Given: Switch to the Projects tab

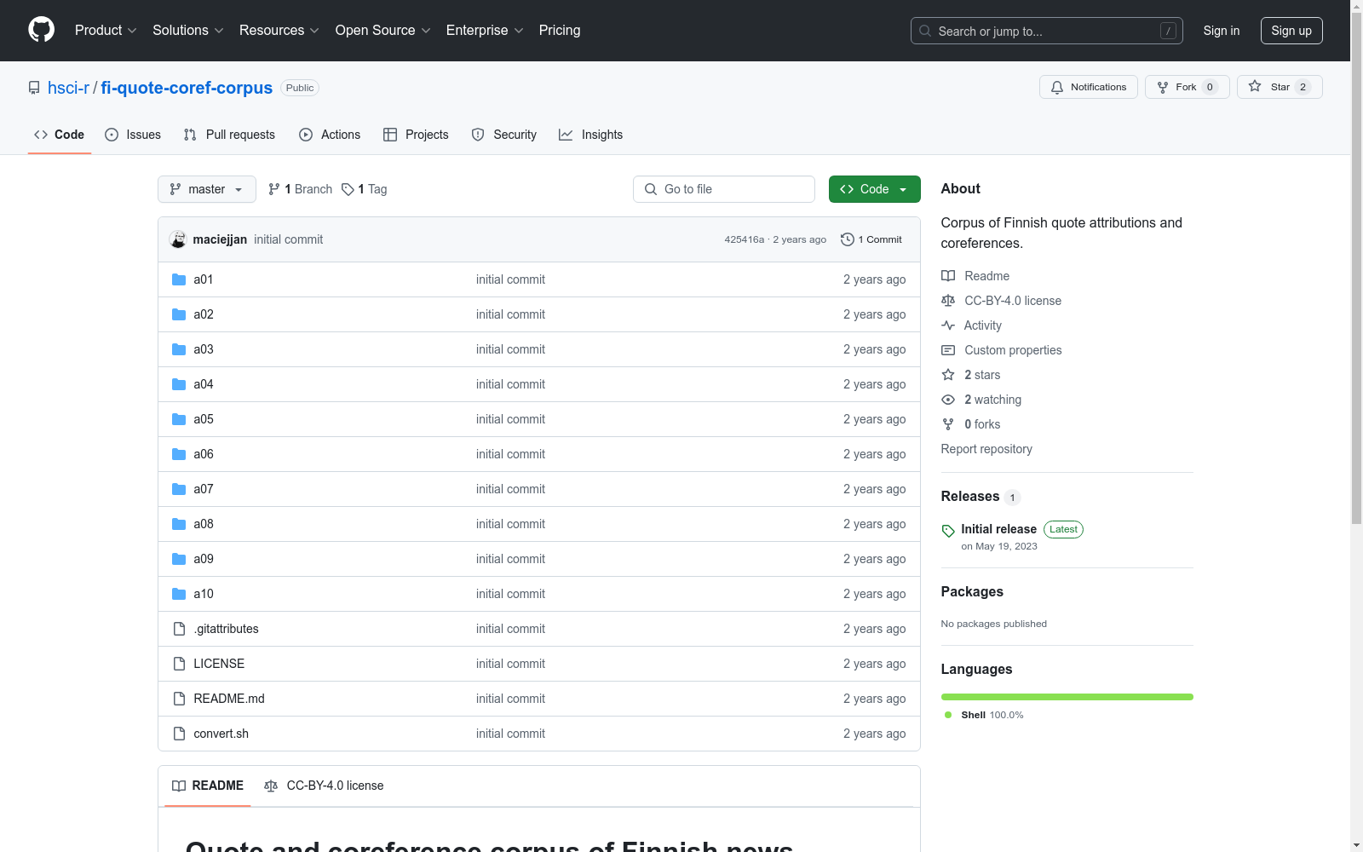Looking at the screenshot, I should pyautogui.click(x=416, y=135).
